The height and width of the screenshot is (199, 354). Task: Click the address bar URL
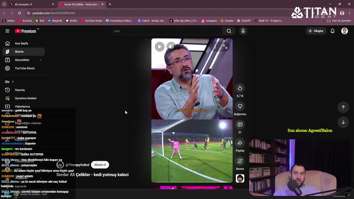(x=54, y=13)
